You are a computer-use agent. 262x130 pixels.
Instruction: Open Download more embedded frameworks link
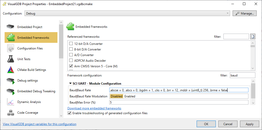point(94,108)
